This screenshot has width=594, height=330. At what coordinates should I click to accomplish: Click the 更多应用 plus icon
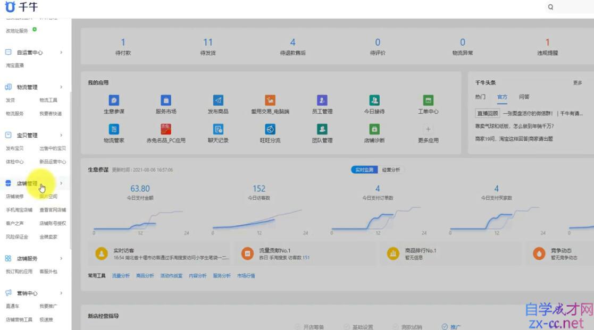[x=428, y=129]
